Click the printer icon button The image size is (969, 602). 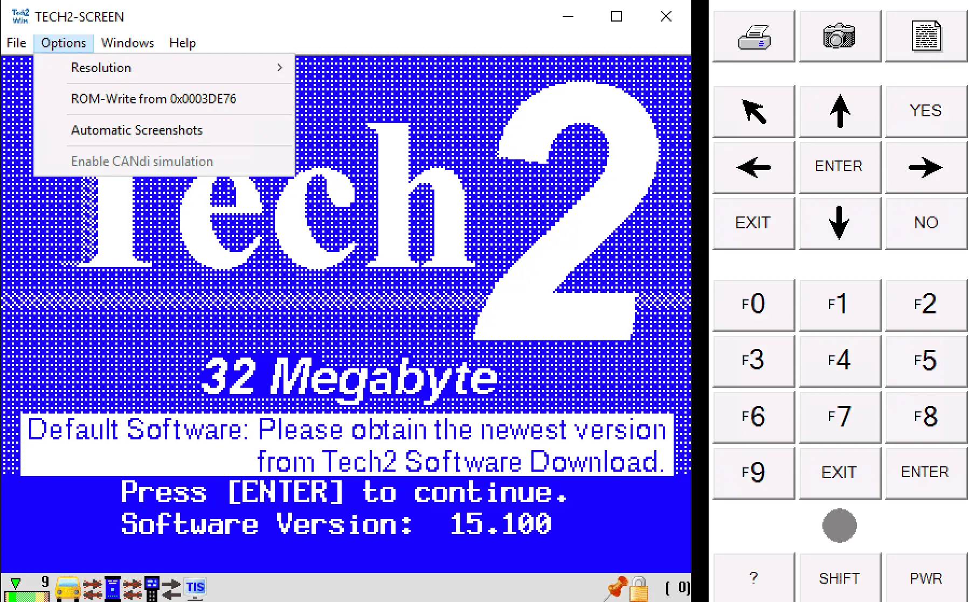tap(753, 36)
